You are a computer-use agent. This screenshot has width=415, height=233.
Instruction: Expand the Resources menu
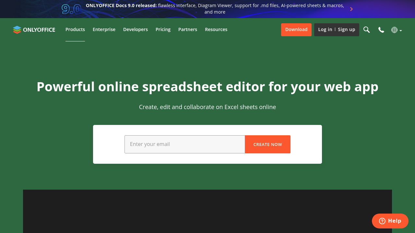coord(216,29)
